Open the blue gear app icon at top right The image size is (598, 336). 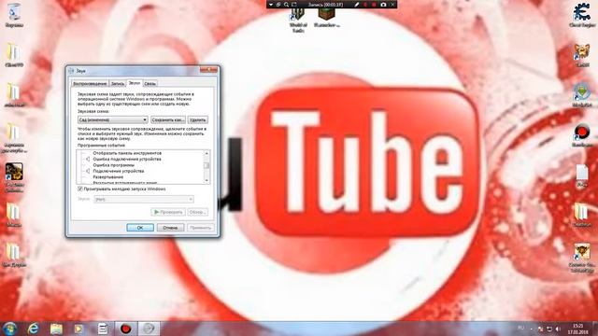[582, 15]
